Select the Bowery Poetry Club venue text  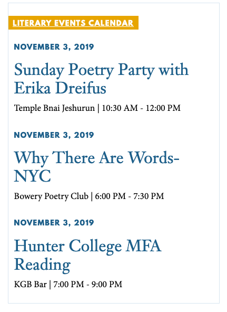(51, 196)
